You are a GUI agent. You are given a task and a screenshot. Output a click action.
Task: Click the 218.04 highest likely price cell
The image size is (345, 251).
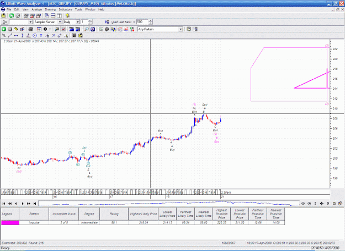click(x=144, y=223)
